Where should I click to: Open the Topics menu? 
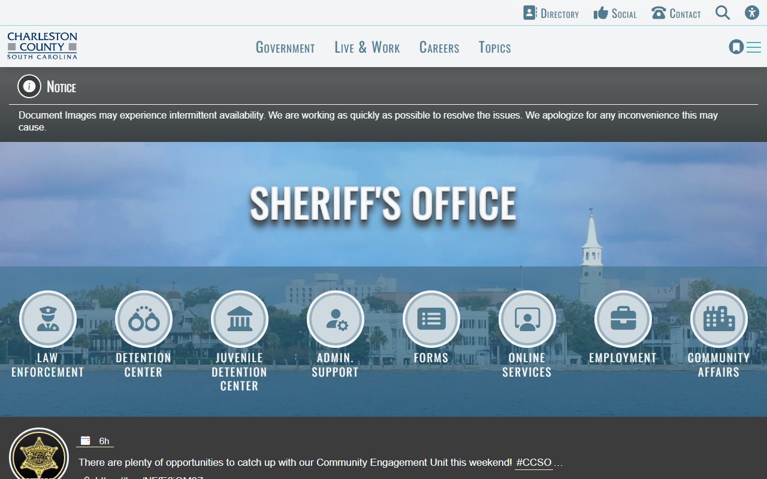pos(495,47)
